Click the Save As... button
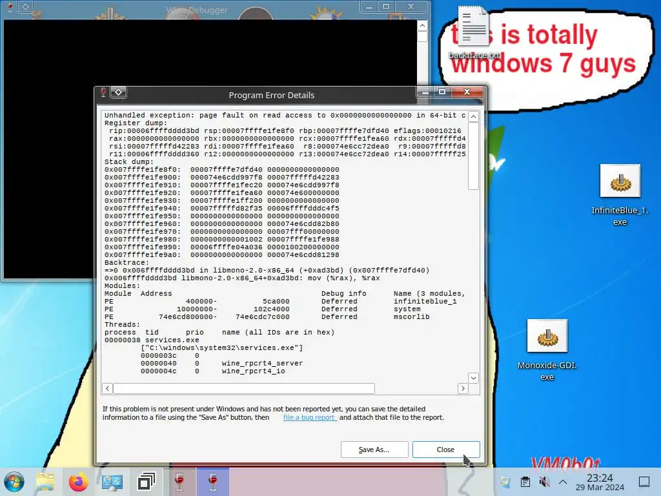The image size is (661, 496). point(374,449)
